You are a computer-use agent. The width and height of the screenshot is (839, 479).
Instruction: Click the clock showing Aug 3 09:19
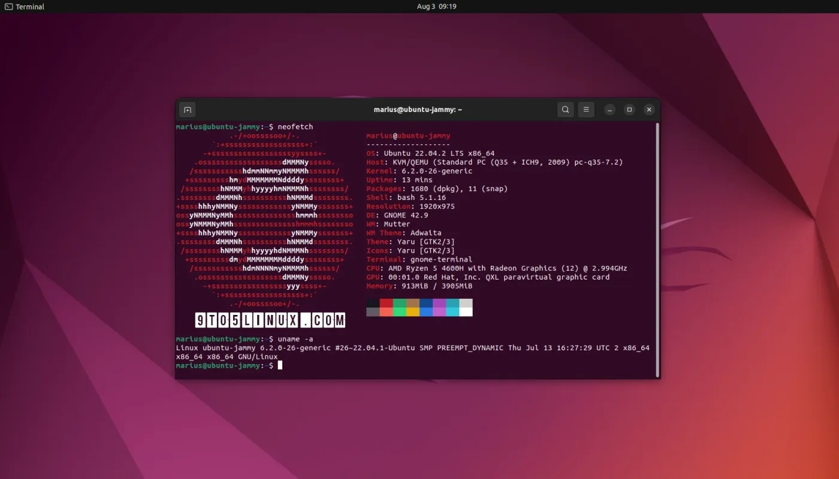[437, 7]
